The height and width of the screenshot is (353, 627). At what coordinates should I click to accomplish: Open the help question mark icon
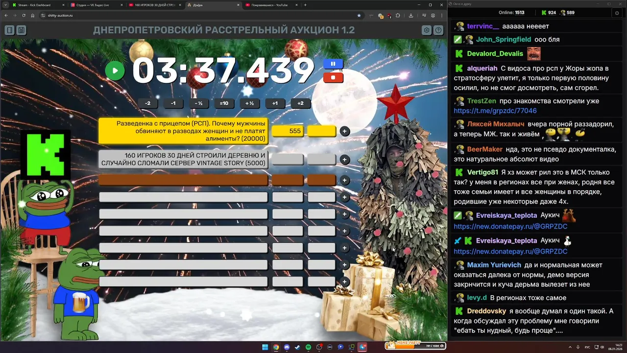(438, 30)
